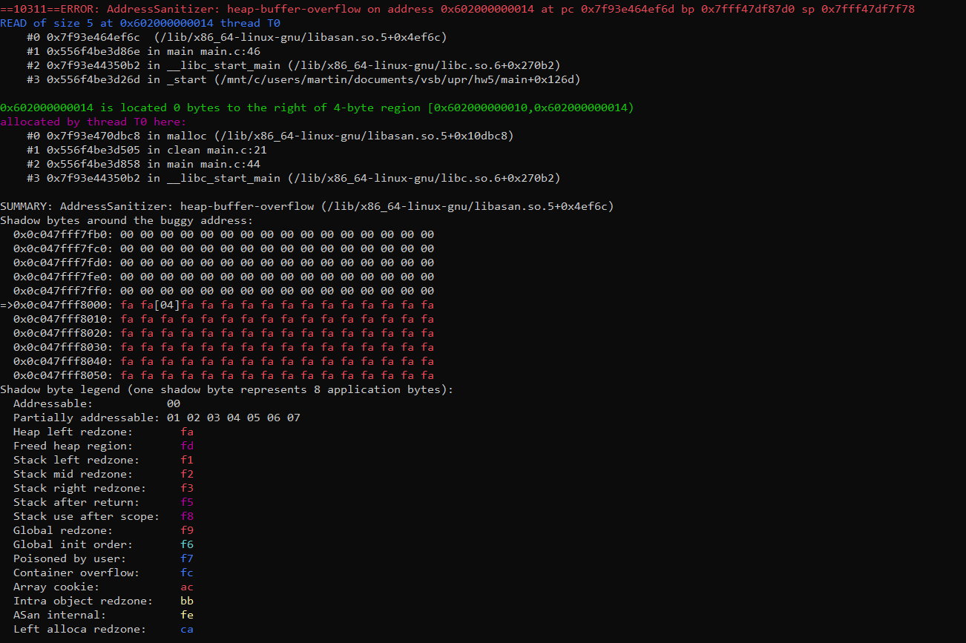The image size is (966, 643).
Task: Click the f1 value for Stack left redzone
Action: (x=187, y=460)
